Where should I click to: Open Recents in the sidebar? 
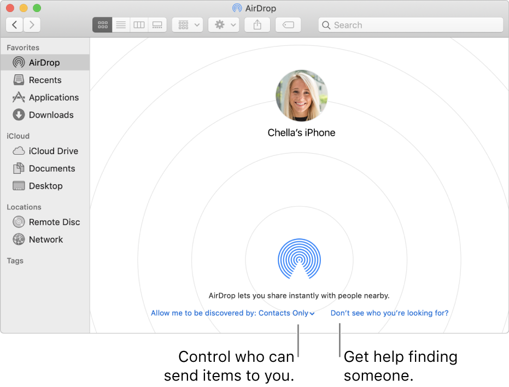(x=45, y=80)
